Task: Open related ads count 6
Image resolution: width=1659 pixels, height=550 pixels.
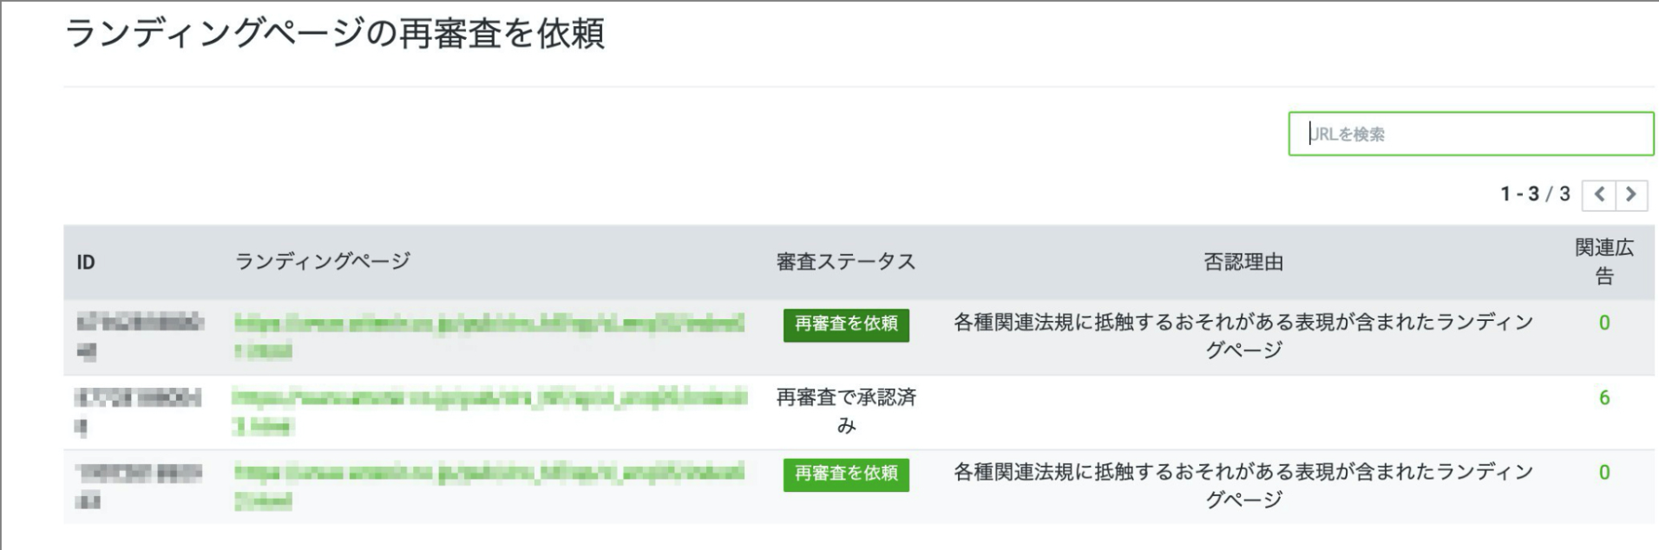Action: (1604, 398)
